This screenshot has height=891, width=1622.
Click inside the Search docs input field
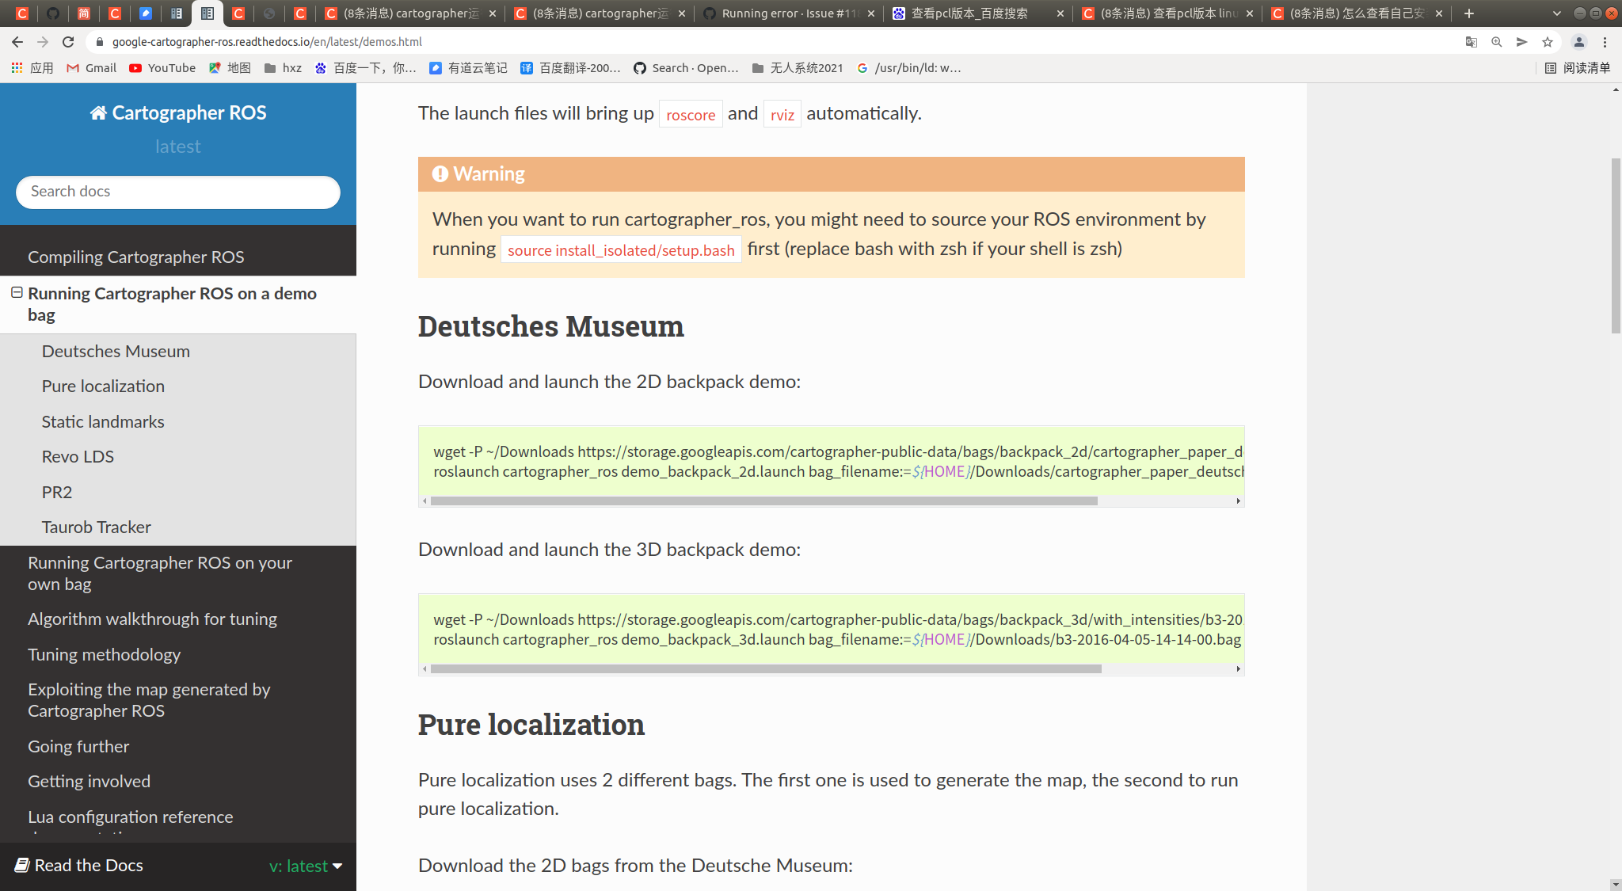177,192
